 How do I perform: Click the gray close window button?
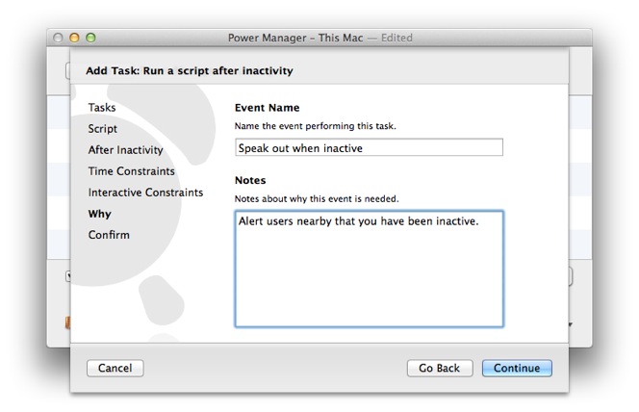point(58,38)
